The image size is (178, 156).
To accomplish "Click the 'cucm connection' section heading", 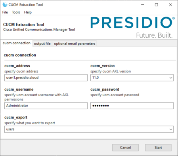I will pyautogui.click(x=20, y=55).
